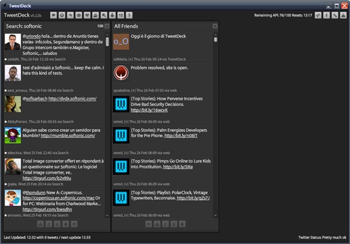The image size is (350, 244).
Task: Click the single column view icon
Action: pos(326,15)
